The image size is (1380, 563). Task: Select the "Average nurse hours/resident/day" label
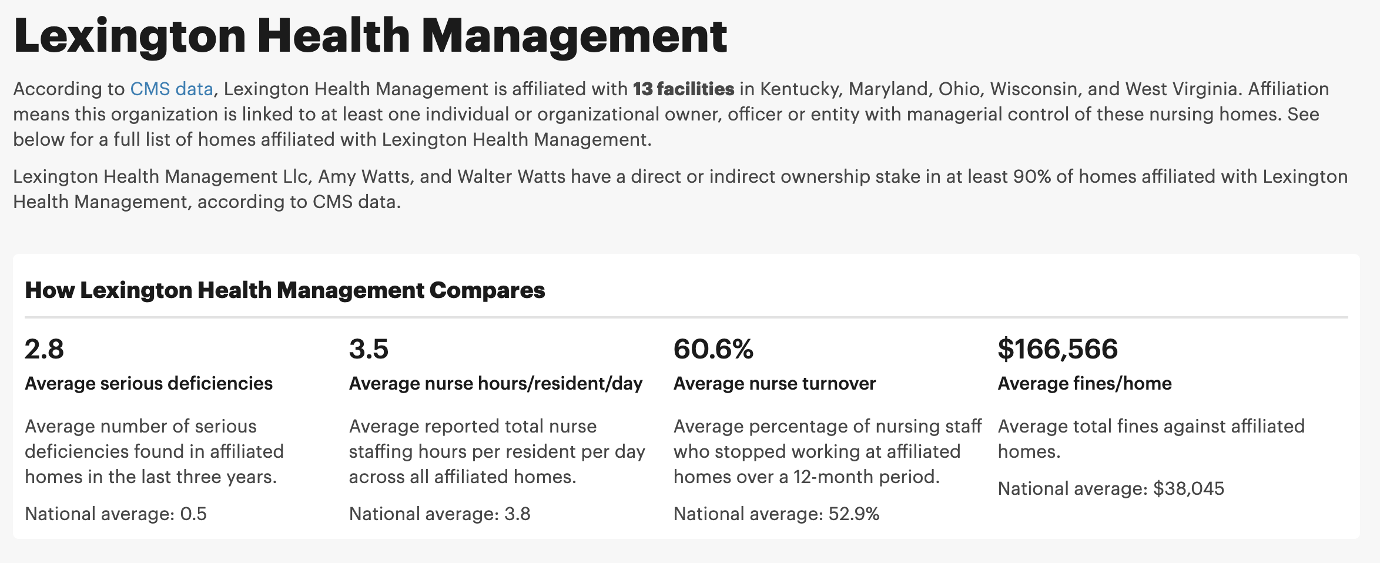pos(495,383)
